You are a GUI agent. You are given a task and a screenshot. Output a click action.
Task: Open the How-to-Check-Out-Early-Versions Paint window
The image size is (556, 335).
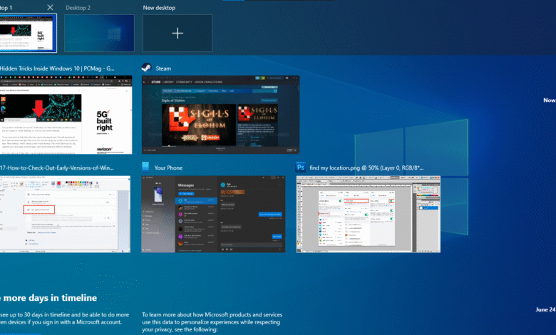tap(65, 214)
